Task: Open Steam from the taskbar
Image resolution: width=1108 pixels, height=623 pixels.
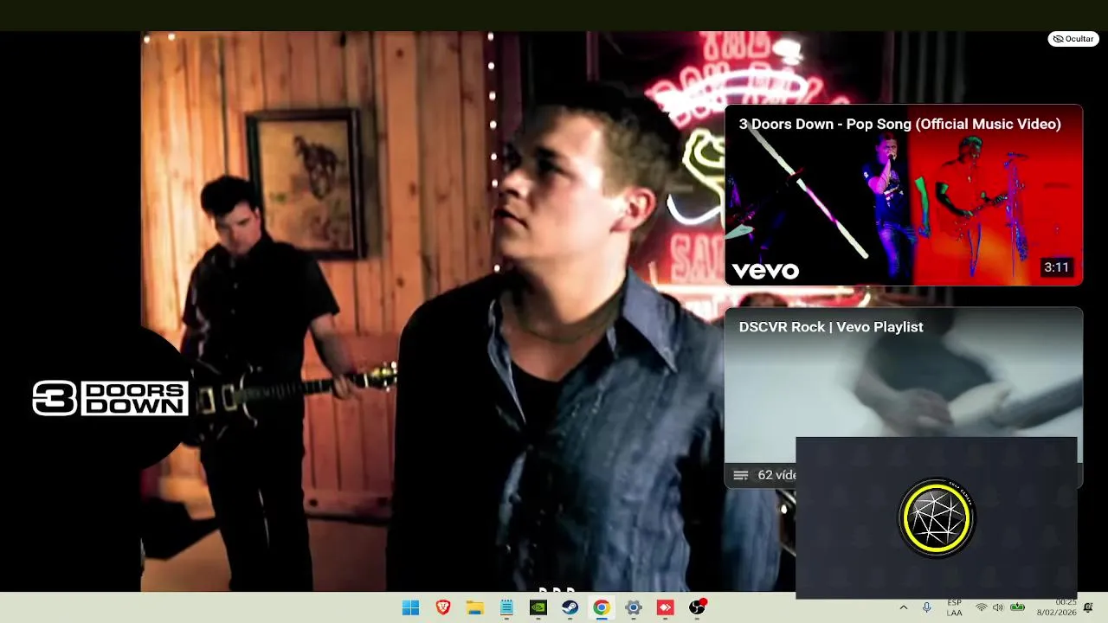Action: coord(570,607)
